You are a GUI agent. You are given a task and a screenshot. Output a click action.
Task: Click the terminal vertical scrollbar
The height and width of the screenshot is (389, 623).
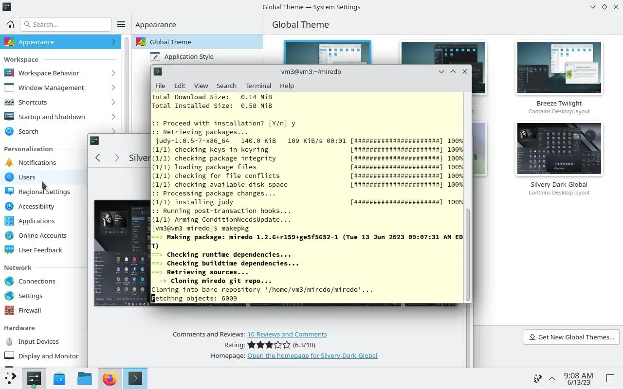(x=468, y=254)
